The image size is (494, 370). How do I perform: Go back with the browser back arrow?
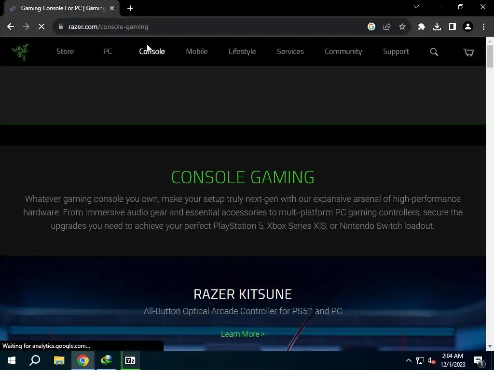(11, 27)
